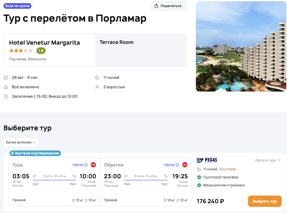Image resolution: width=287 pixels, height=213 pixels.
Task: Click the charter info icon on Обратно flight
Action: pyautogui.click(x=177, y=165)
